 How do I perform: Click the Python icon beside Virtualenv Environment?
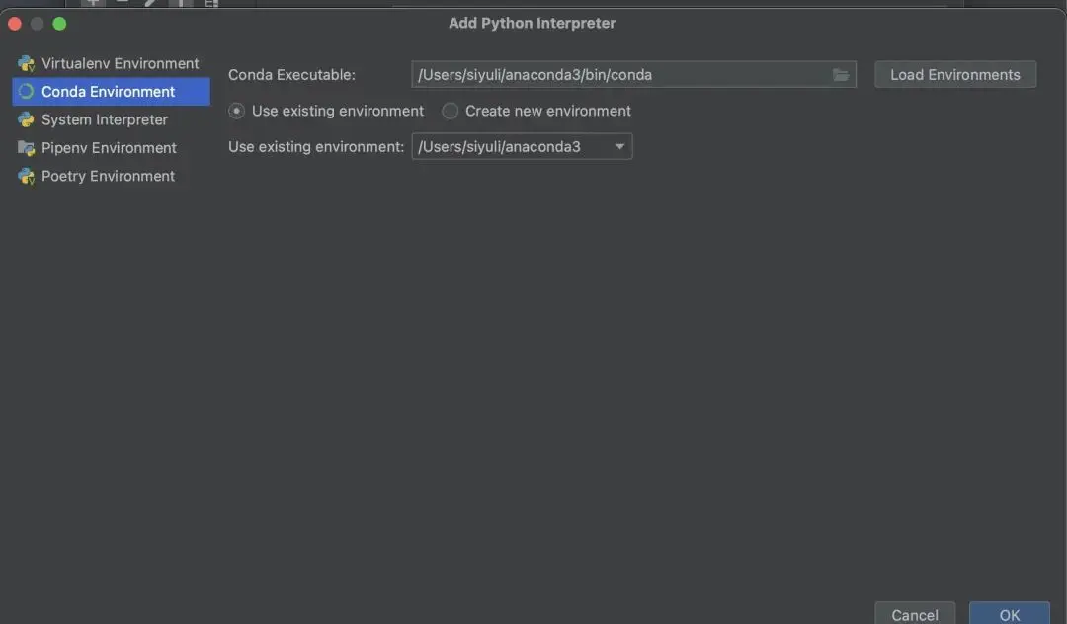pyautogui.click(x=26, y=64)
